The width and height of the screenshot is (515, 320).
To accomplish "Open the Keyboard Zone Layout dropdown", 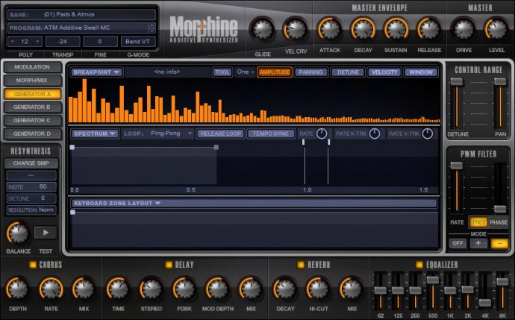I will pos(117,203).
